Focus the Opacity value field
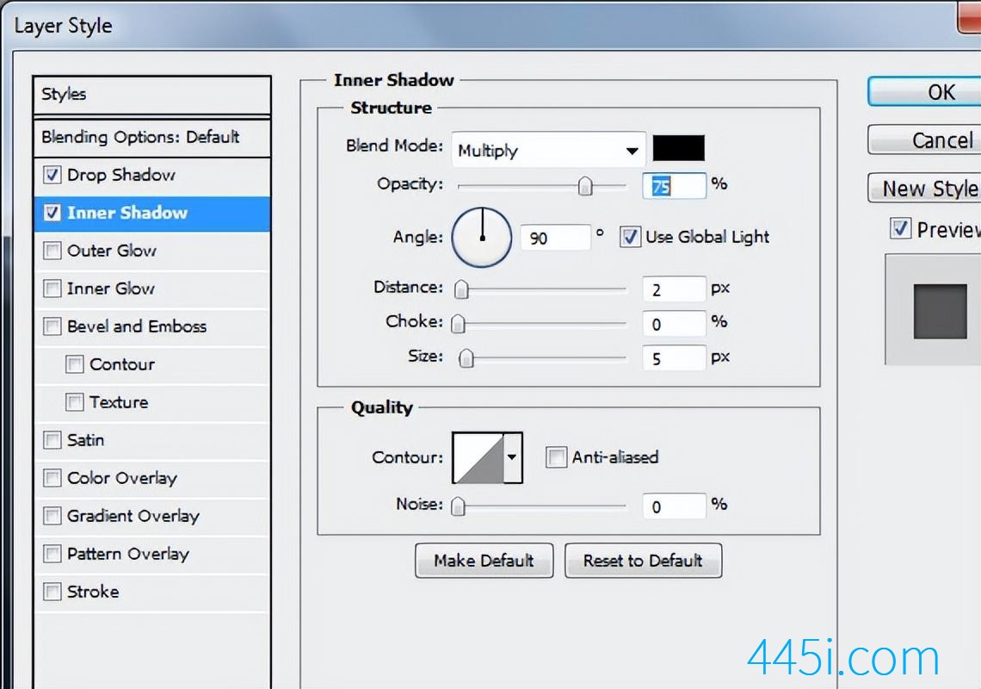 tap(675, 186)
